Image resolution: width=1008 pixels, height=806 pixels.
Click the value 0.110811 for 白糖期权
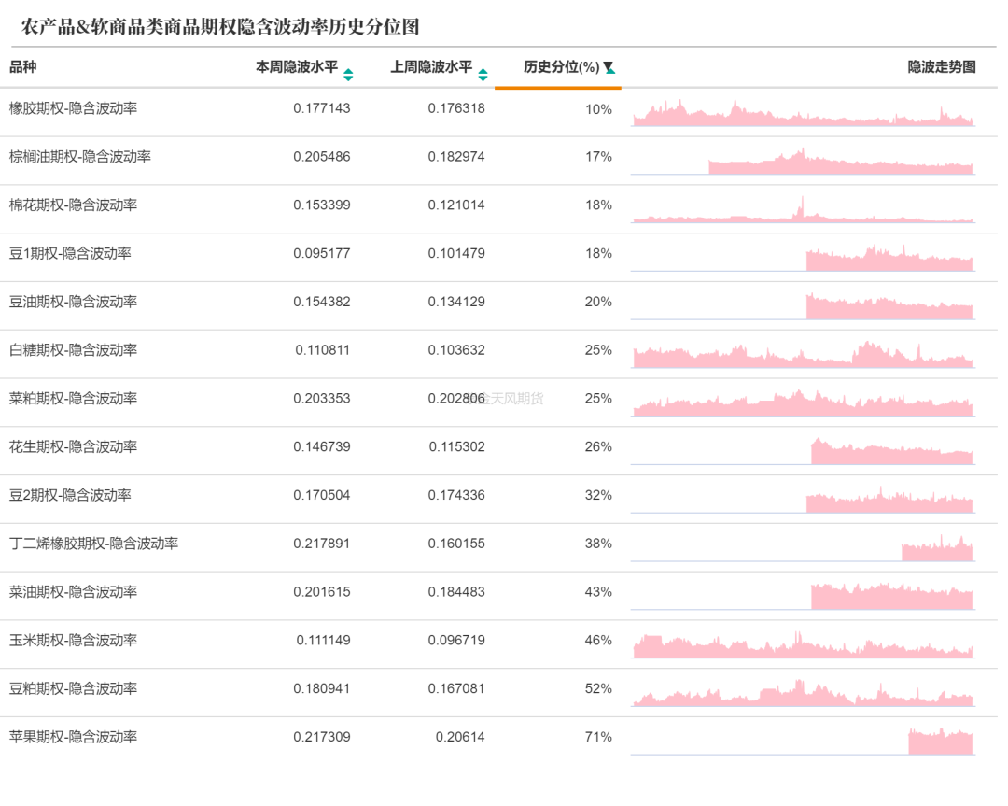[x=323, y=350]
